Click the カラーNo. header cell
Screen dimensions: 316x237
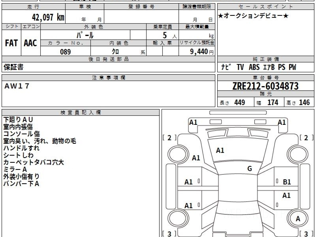pos(66,43)
